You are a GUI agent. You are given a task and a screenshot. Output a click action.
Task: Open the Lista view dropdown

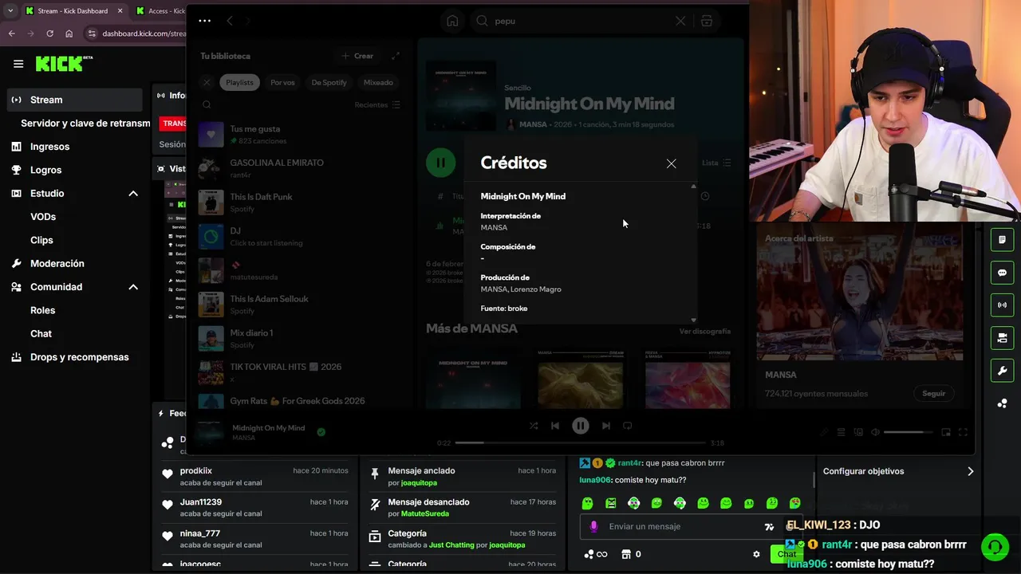716,163
